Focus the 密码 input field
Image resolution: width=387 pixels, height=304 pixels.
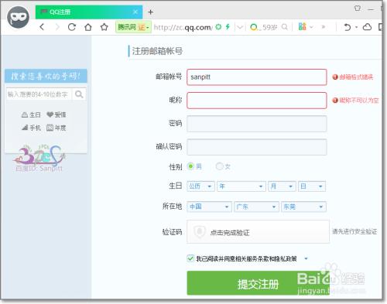click(x=257, y=124)
